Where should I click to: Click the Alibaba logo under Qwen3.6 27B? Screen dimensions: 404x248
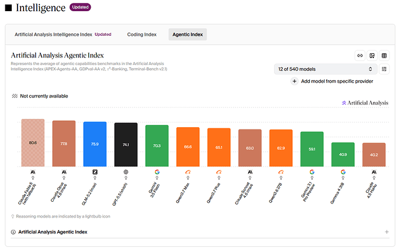(281, 172)
